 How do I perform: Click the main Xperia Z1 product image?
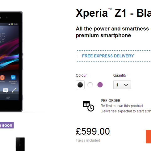(11, 61)
